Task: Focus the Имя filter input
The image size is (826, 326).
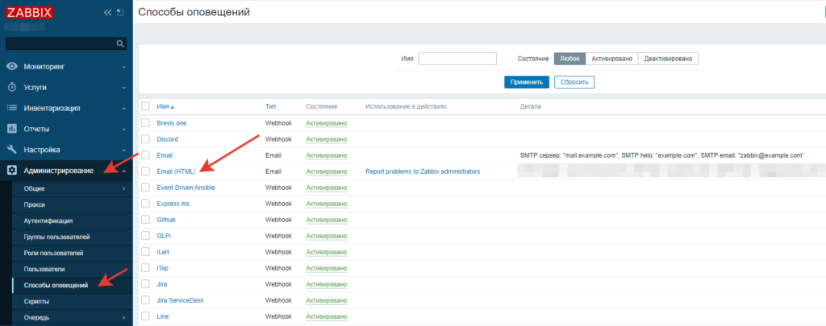Action: pyautogui.click(x=457, y=59)
